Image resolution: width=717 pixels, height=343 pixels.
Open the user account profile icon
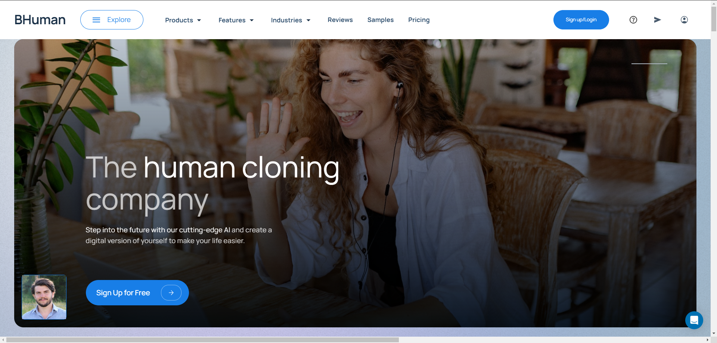coord(684,20)
